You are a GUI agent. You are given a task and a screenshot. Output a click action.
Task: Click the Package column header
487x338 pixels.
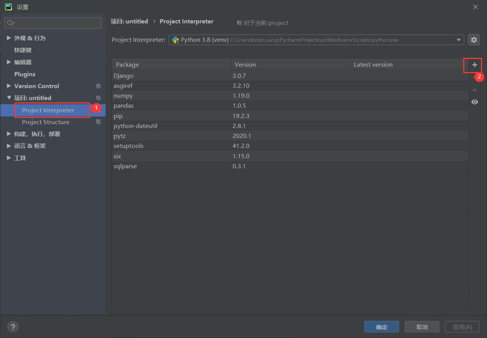(x=171, y=65)
